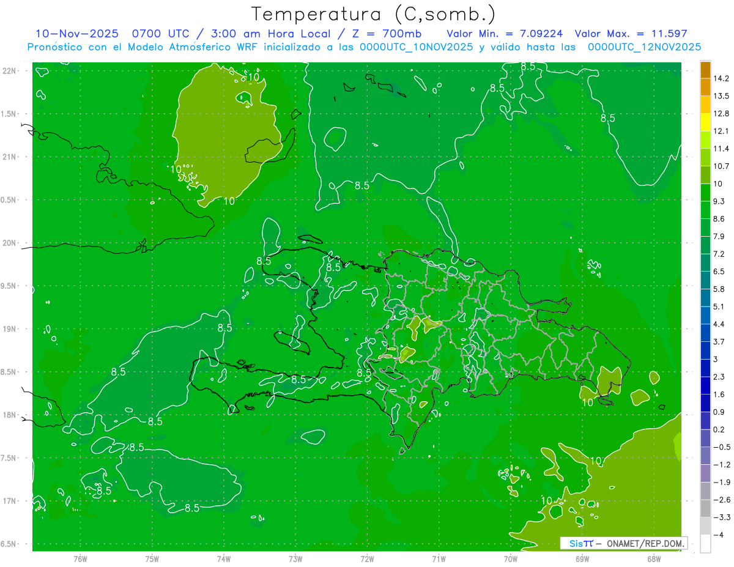
Task: Click the '18N' latitude axis label
Action: 10,415
